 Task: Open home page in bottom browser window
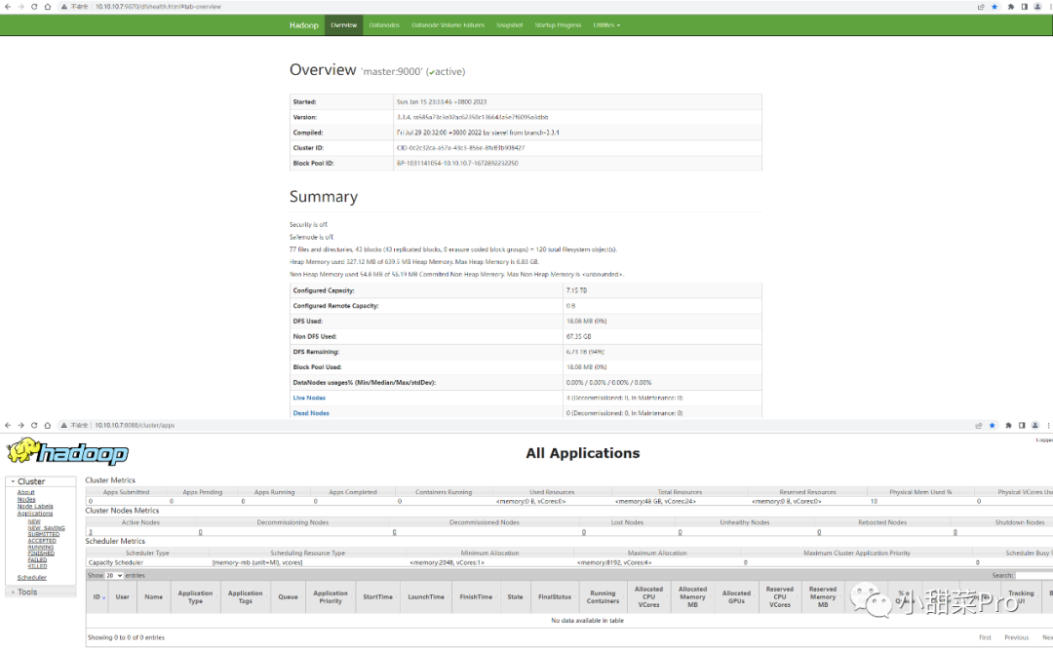(x=48, y=426)
